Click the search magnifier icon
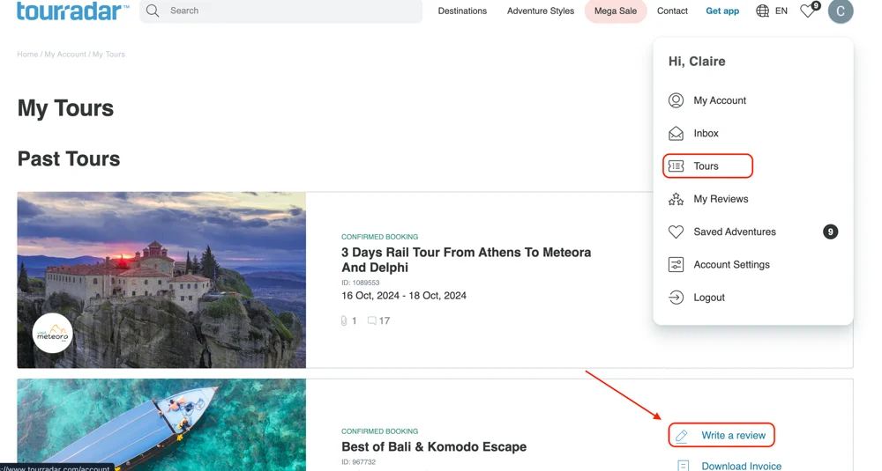Viewport: 882px width, 471px height. coord(153,11)
